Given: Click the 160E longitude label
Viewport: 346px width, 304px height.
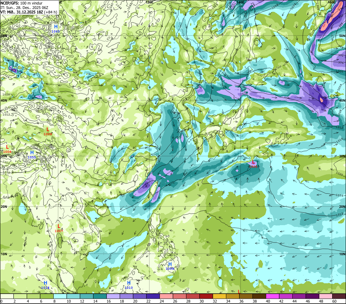Looking at the screenshot, I should (331, 2).
